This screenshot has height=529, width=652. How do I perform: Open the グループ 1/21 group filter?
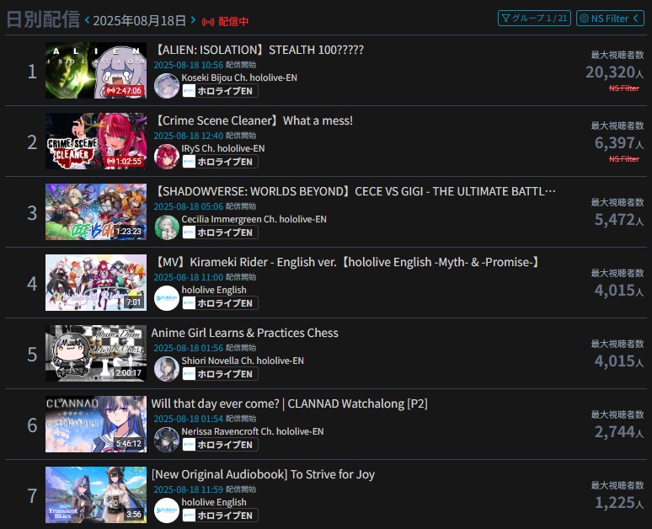[534, 19]
